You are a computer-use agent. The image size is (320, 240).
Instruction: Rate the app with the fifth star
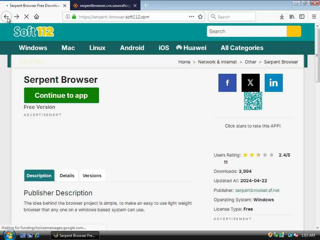click(x=272, y=155)
